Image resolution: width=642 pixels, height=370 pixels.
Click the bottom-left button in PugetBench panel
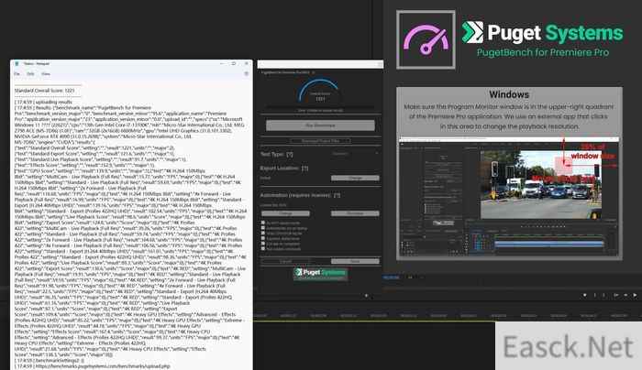(x=285, y=261)
